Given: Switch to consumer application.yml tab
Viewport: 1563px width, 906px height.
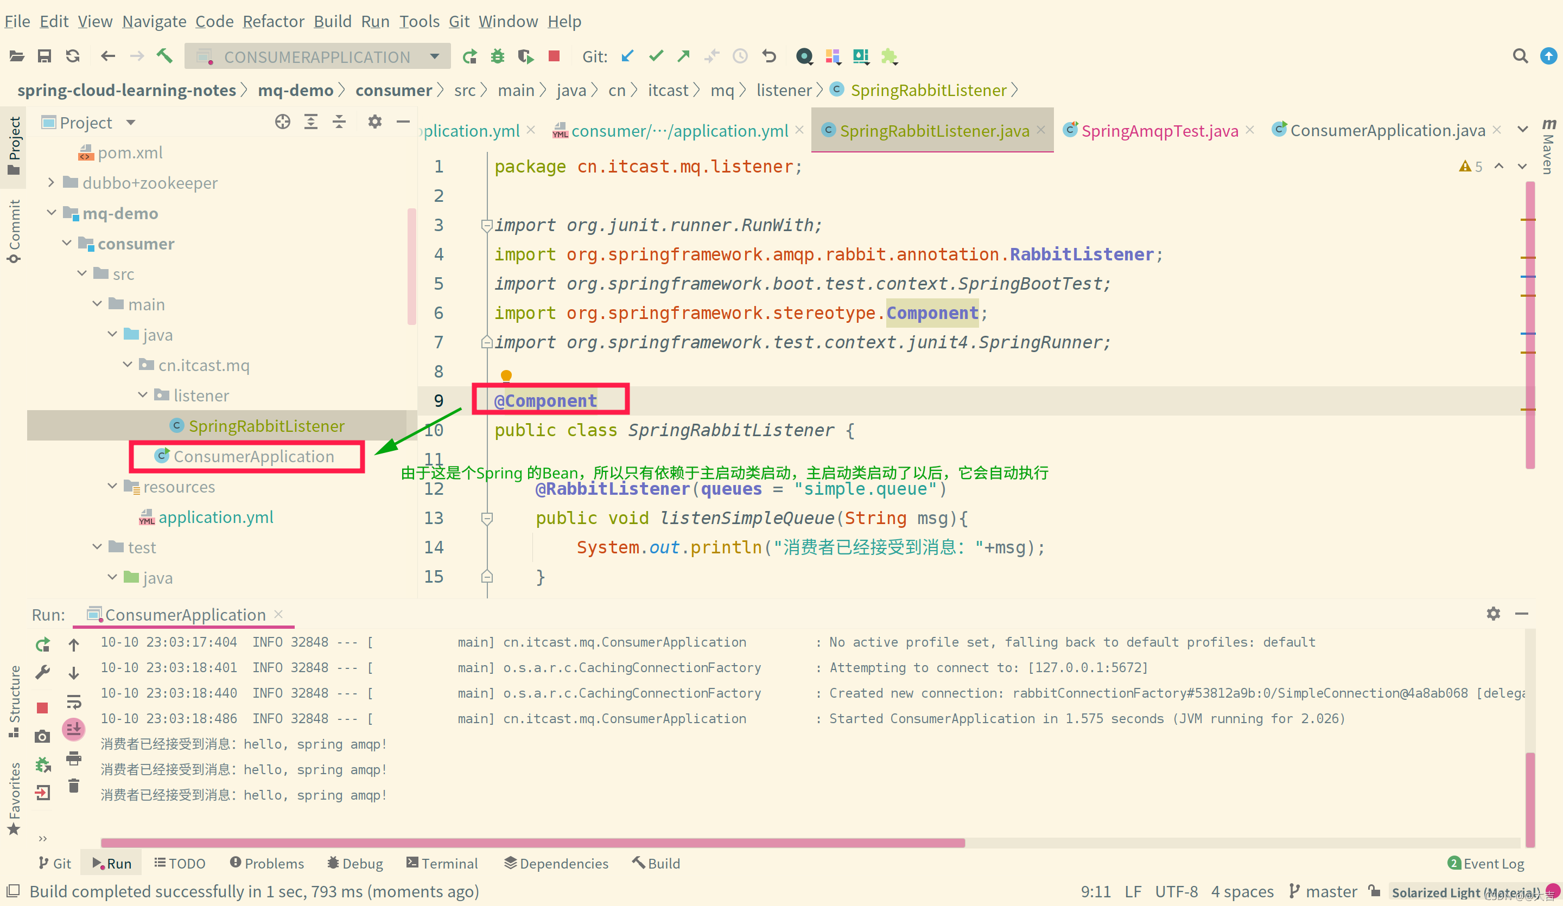Looking at the screenshot, I should pyautogui.click(x=679, y=130).
